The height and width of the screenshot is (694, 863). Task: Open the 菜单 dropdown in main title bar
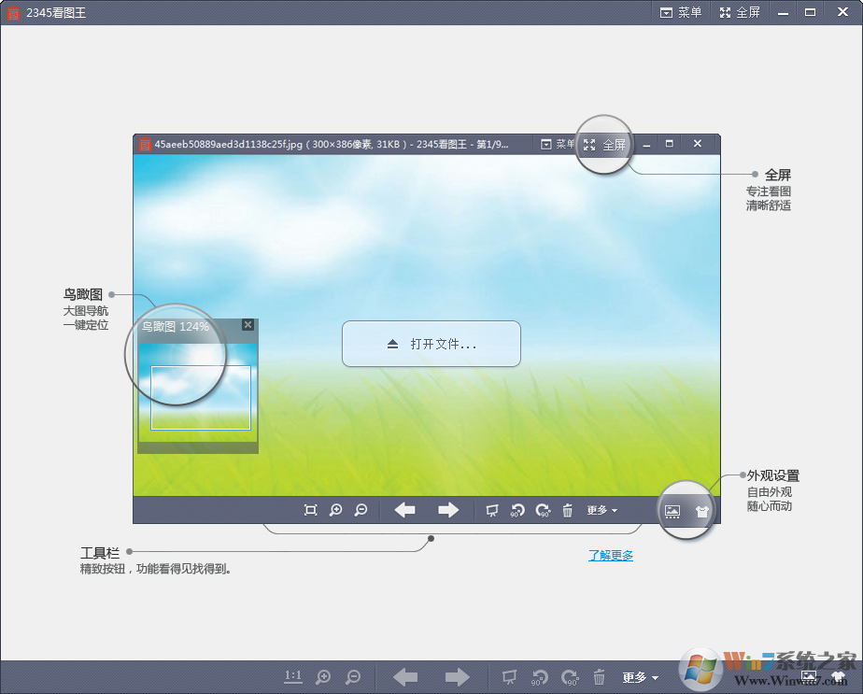coord(681,12)
